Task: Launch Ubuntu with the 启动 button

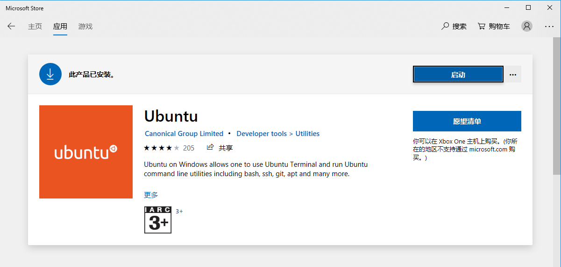Action: (458, 75)
